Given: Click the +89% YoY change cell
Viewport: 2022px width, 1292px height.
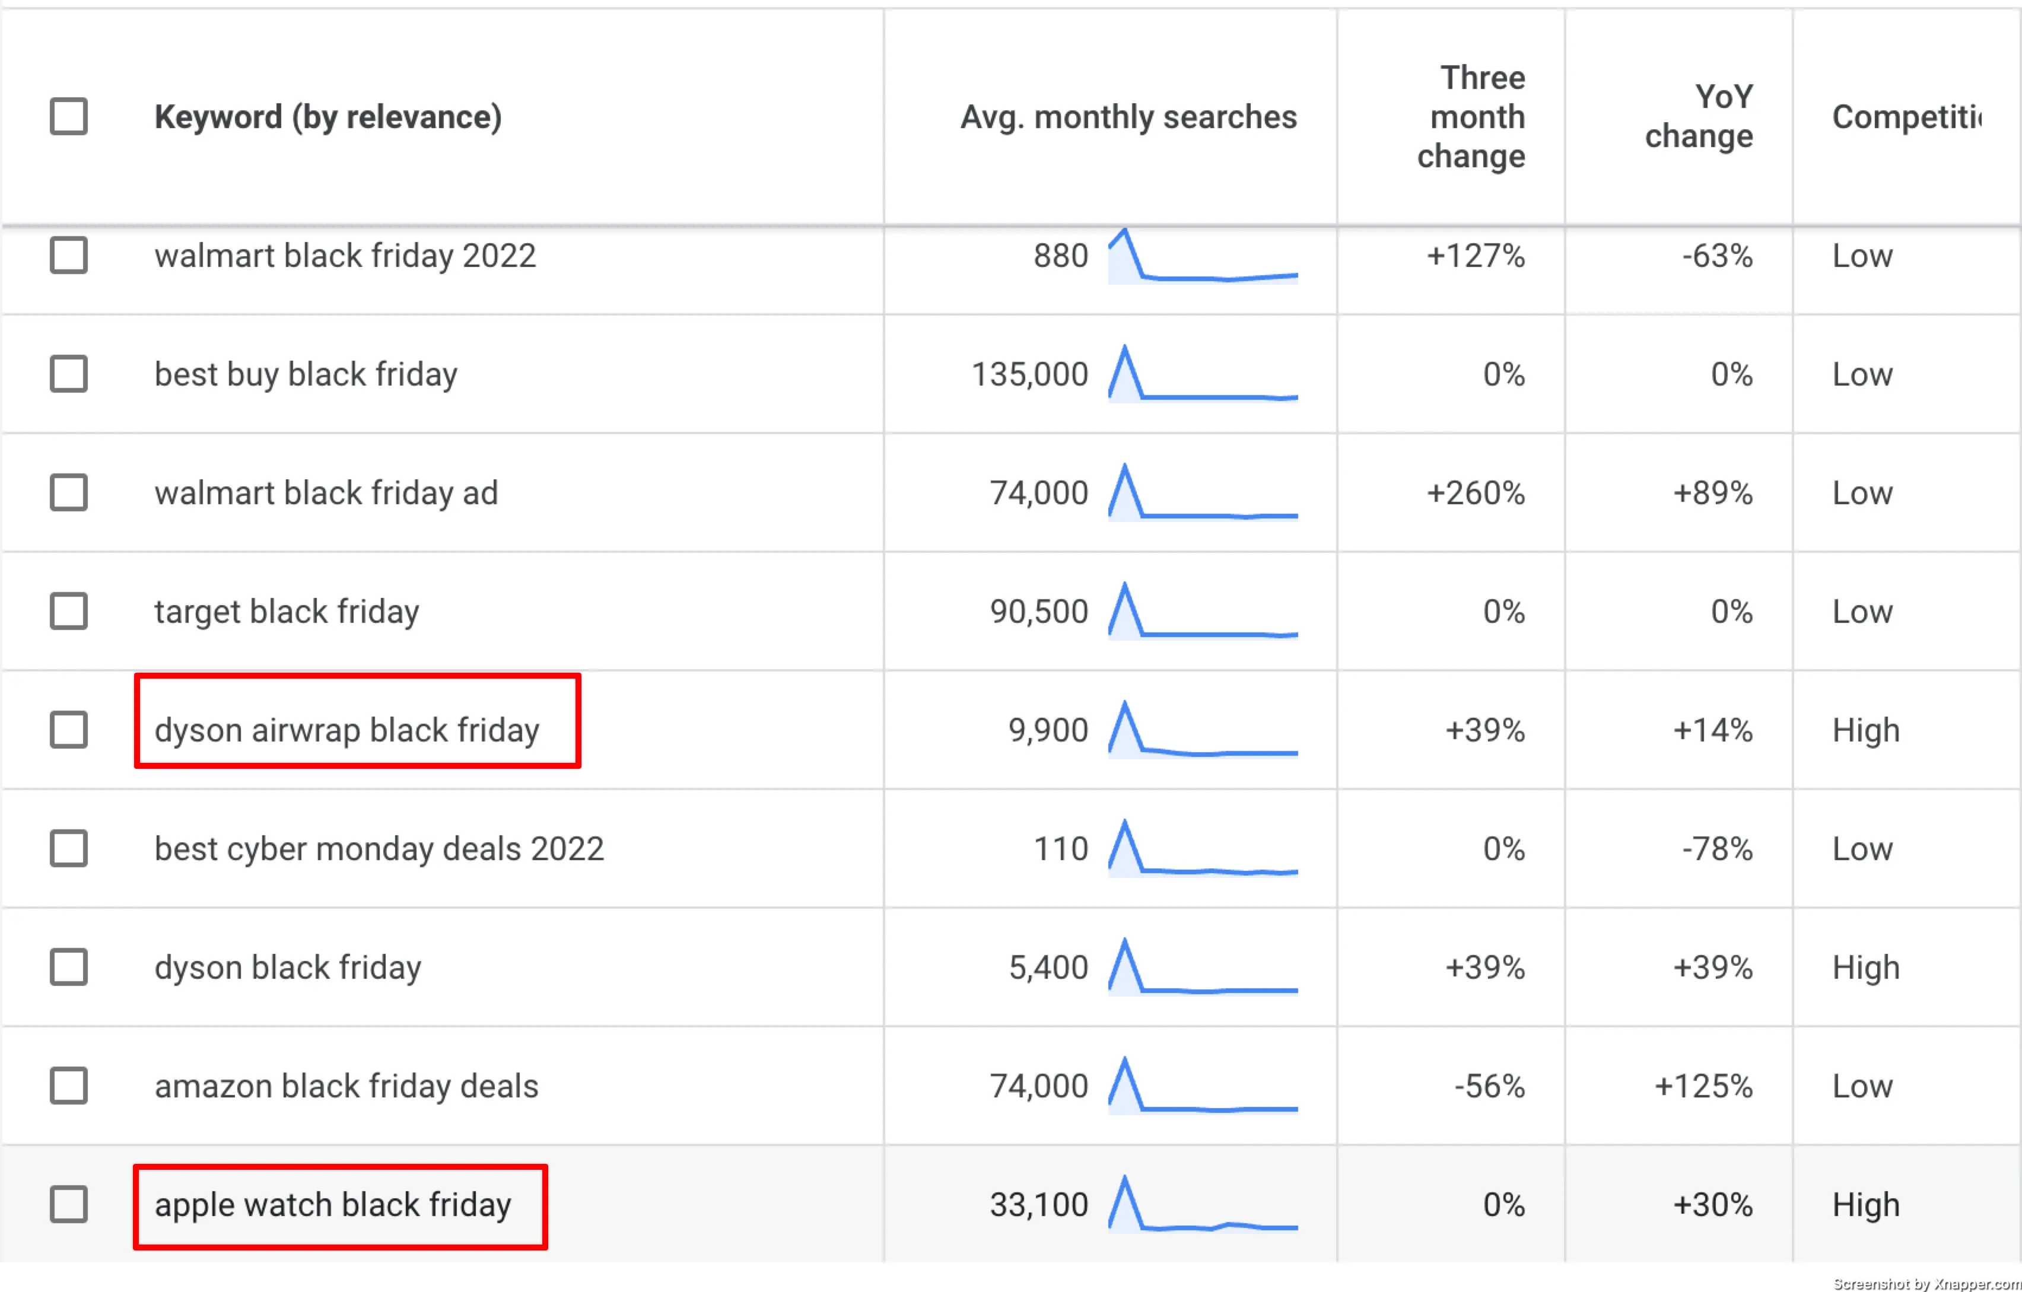Looking at the screenshot, I should click(x=1713, y=493).
